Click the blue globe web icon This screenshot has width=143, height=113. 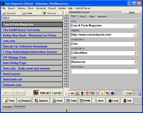[112, 93]
